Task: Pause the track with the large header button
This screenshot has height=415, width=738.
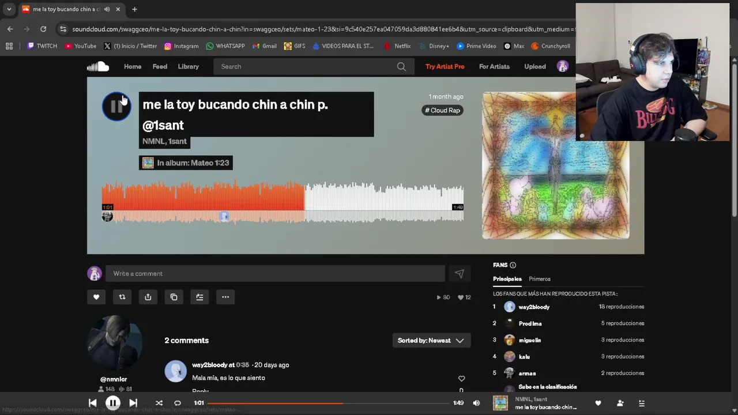Action: (x=116, y=107)
